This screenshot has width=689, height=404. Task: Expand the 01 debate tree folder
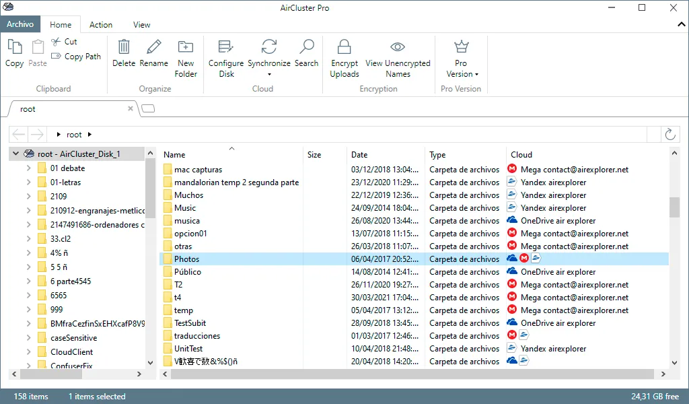(x=28, y=168)
